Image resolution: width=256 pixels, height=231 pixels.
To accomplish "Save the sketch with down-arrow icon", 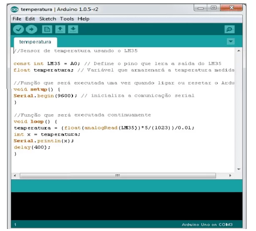I will click(x=73, y=29).
